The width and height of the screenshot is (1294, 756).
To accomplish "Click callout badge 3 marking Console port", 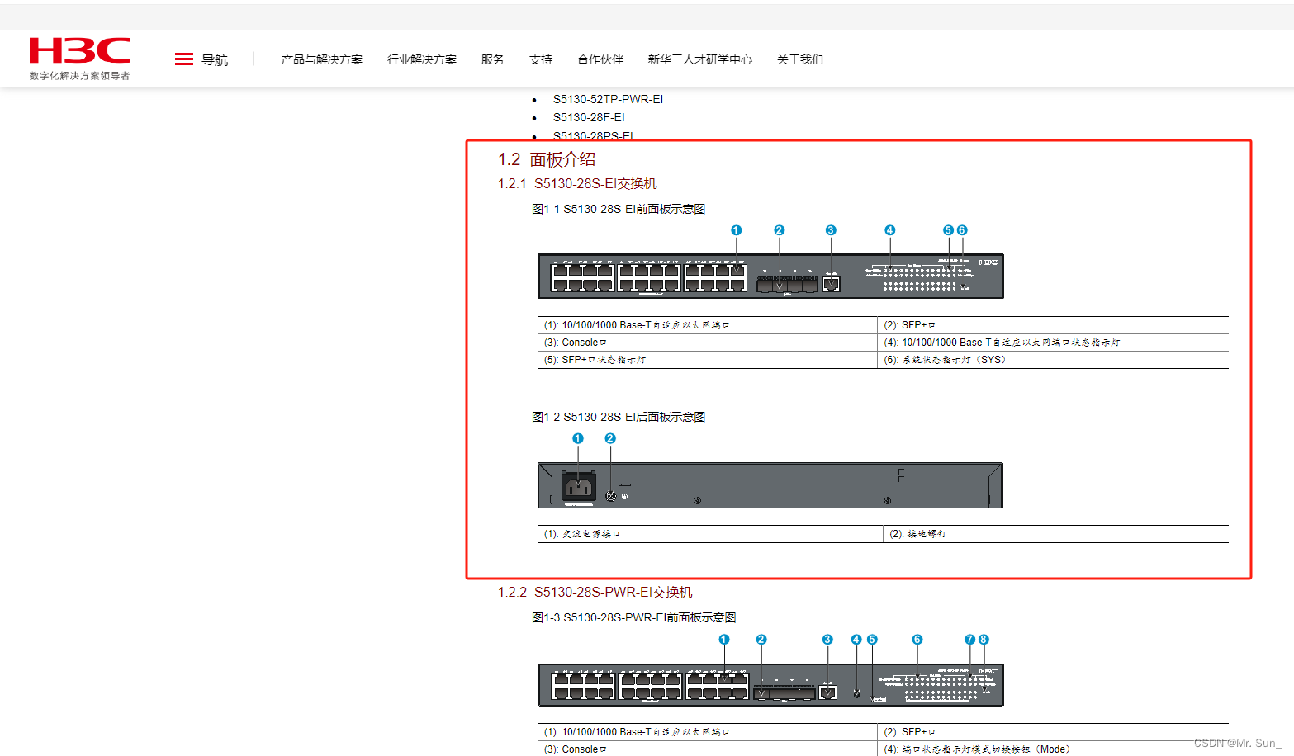I will point(831,231).
